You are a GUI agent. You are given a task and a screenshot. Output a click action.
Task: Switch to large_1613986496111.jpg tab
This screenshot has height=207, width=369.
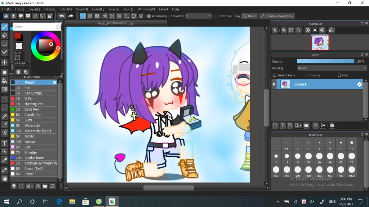[116, 23]
